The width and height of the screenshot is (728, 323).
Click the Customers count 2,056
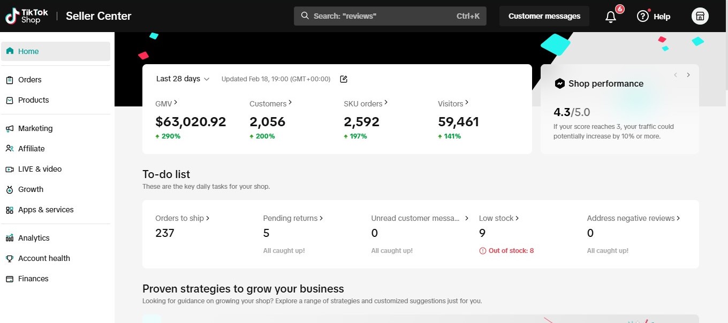[x=267, y=122]
